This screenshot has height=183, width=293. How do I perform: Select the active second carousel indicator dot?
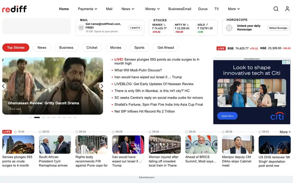coord(37,118)
